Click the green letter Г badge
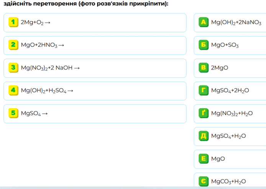 pos(204,90)
